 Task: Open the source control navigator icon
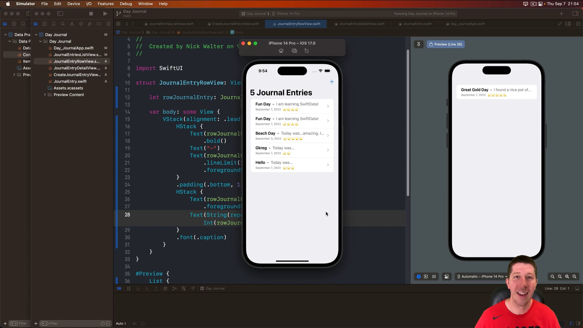pos(45,24)
